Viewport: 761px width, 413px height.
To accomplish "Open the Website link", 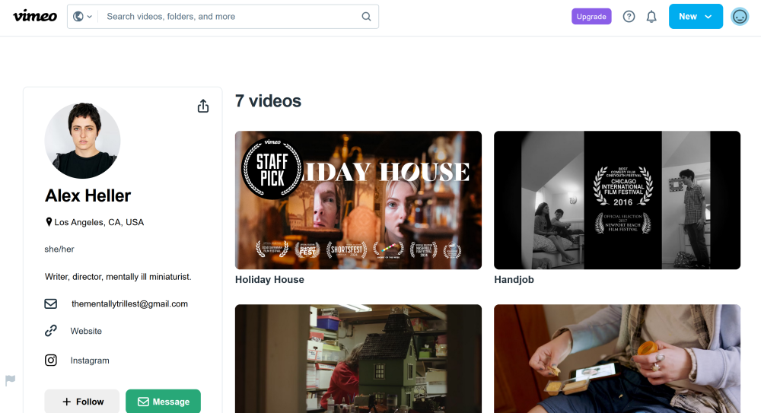I will coord(86,331).
